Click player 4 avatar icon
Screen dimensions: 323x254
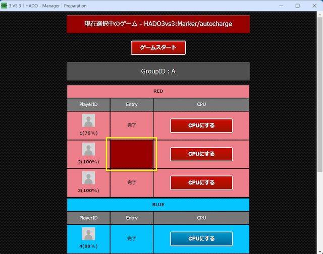89,234
